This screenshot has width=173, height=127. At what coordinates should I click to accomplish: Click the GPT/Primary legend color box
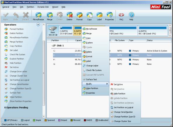(5, 120)
